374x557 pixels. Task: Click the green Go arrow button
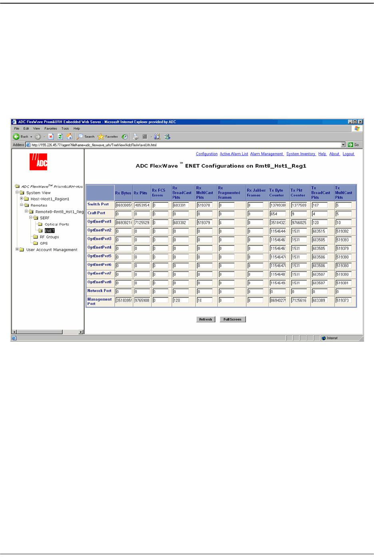click(x=350, y=145)
